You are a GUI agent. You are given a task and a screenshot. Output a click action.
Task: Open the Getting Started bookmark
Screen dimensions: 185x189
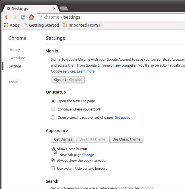click(x=41, y=25)
